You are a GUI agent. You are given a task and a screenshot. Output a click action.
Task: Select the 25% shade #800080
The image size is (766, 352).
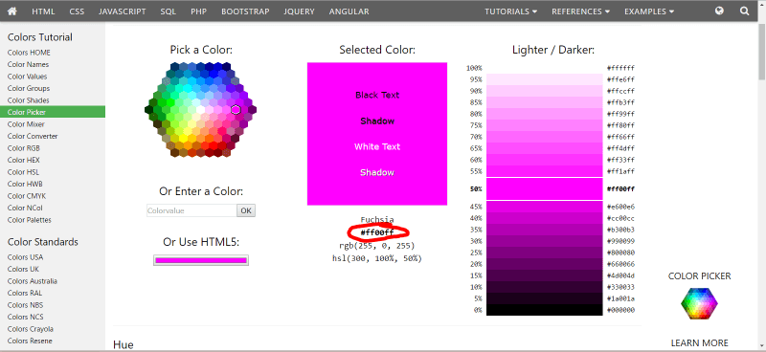(x=545, y=253)
